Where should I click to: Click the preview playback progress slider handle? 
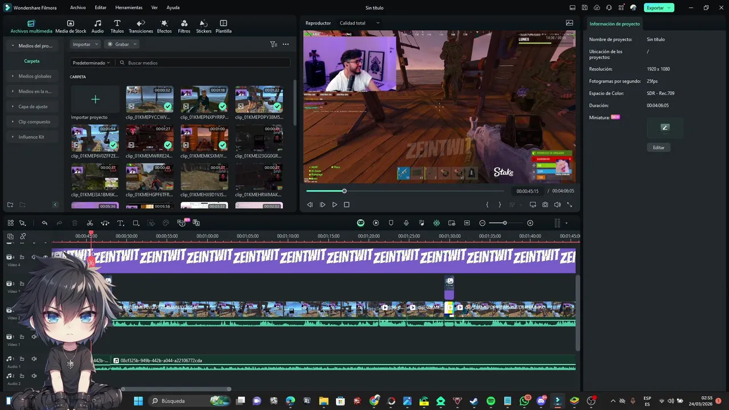pos(344,191)
